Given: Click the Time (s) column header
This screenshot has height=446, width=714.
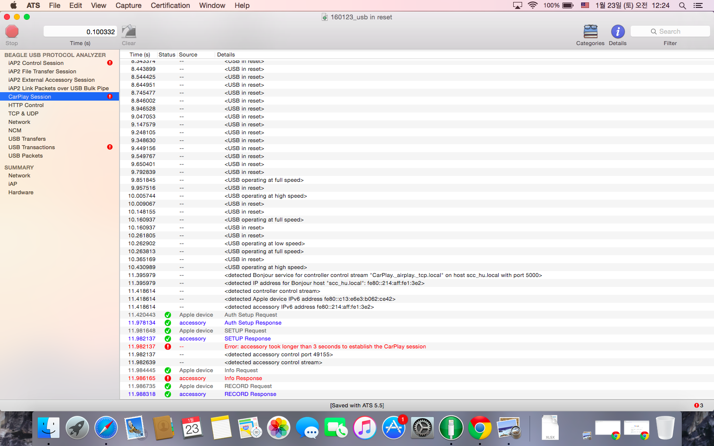Looking at the screenshot, I should pyautogui.click(x=139, y=55).
